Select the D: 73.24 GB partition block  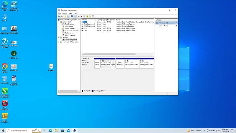131,63
